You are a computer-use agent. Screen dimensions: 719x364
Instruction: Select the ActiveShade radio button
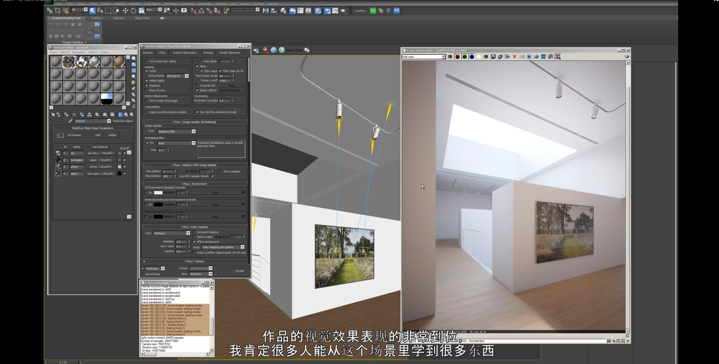[x=143, y=274]
